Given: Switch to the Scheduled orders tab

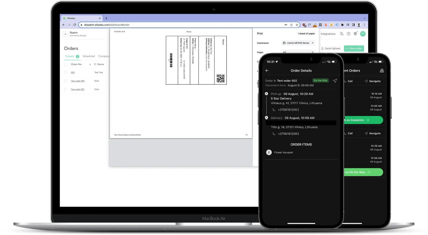Looking at the screenshot, I should (x=89, y=56).
